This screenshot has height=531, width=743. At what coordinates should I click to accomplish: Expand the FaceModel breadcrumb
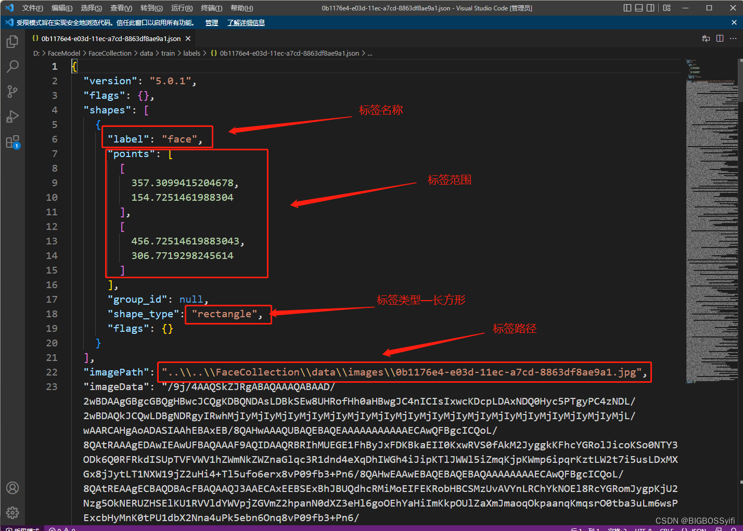click(64, 53)
